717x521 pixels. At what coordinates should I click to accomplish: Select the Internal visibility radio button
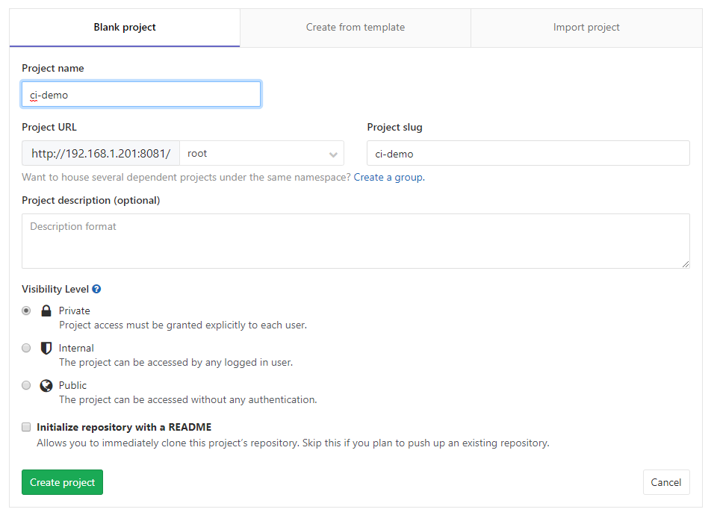26,348
